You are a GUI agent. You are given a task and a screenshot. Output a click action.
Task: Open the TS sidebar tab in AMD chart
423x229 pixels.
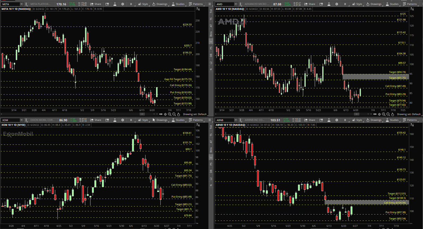point(211,18)
